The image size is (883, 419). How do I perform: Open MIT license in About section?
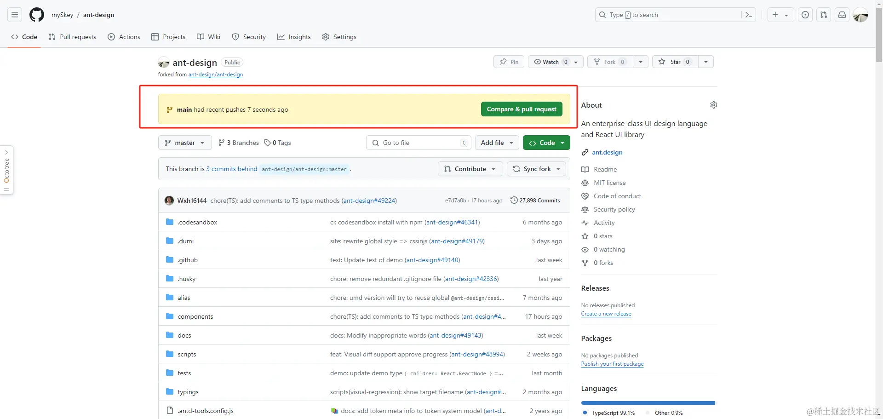point(609,183)
